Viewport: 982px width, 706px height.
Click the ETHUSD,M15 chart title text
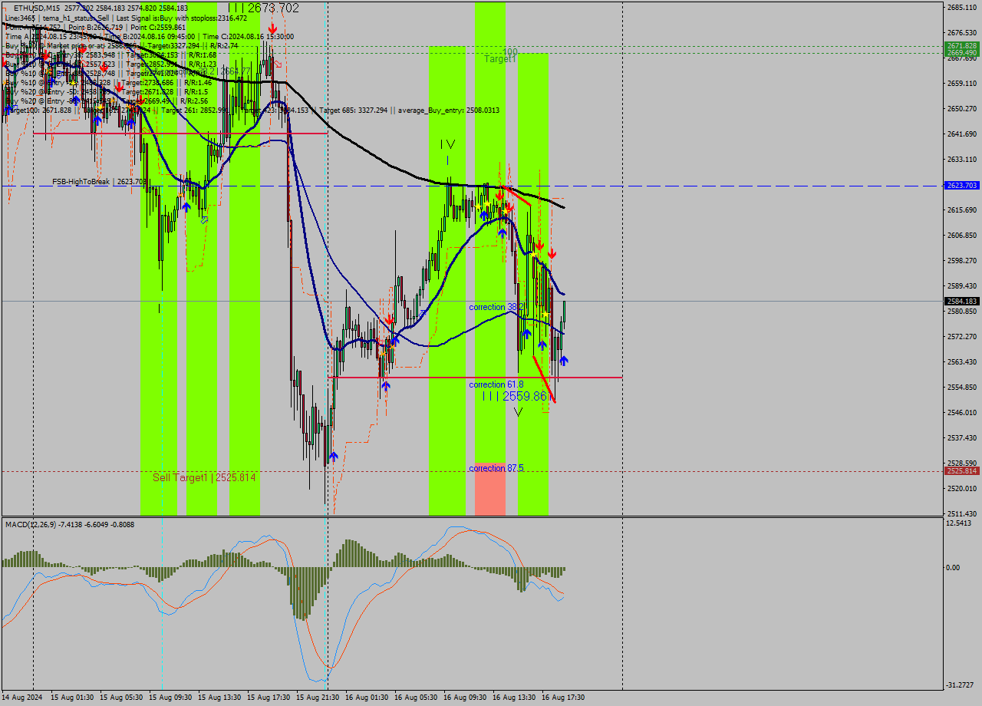click(38, 8)
